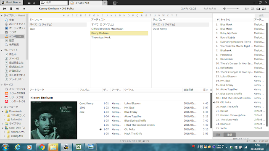The width and height of the screenshot is (269, 151).
Task: Open the オートDJ playlist
Action: [x=14, y=59]
